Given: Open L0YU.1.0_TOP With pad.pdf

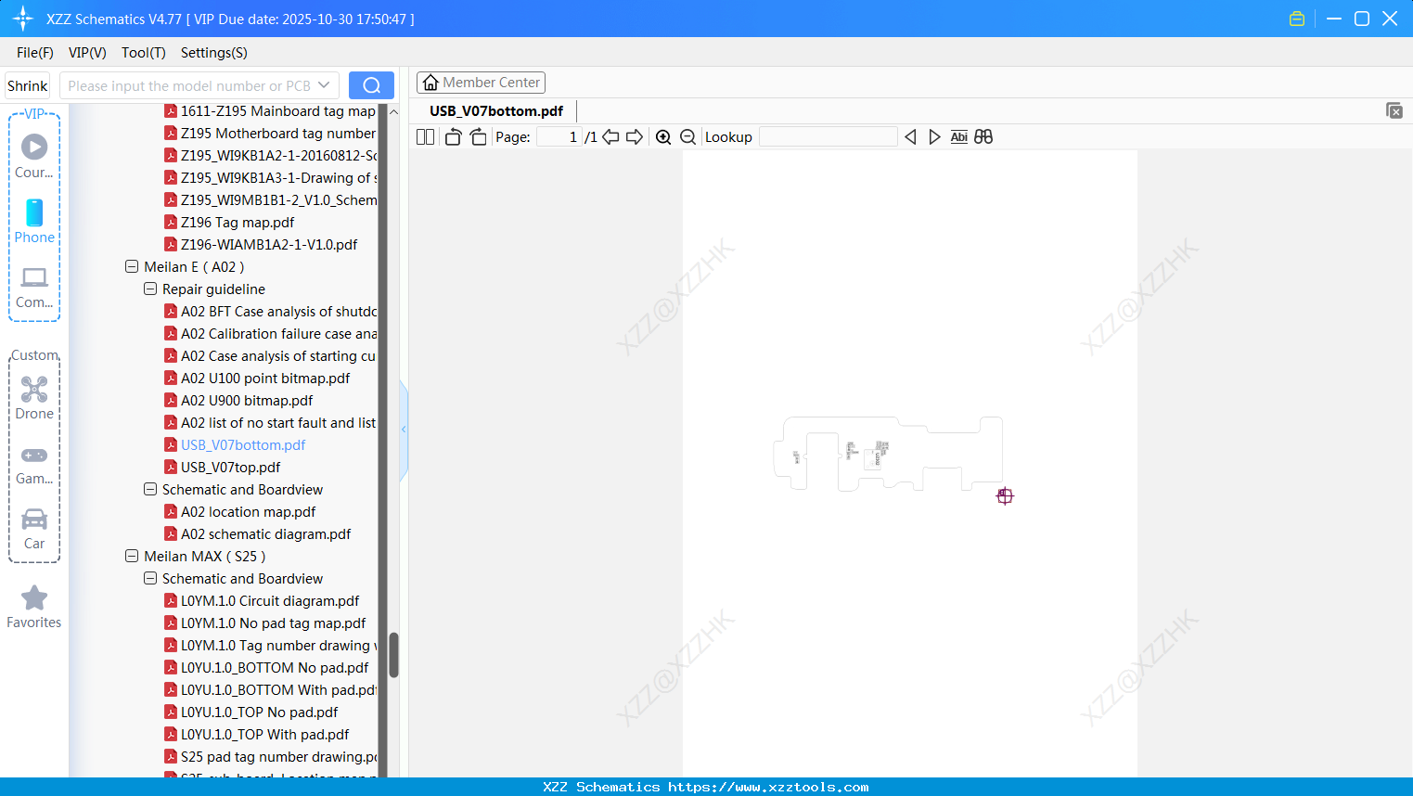Looking at the screenshot, I should pyautogui.click(x=264, y=734).
